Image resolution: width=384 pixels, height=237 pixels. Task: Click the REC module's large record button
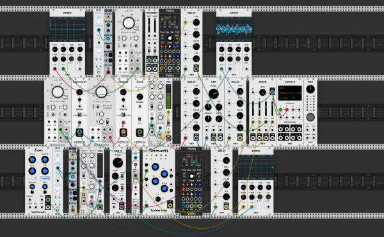[310, 117]
